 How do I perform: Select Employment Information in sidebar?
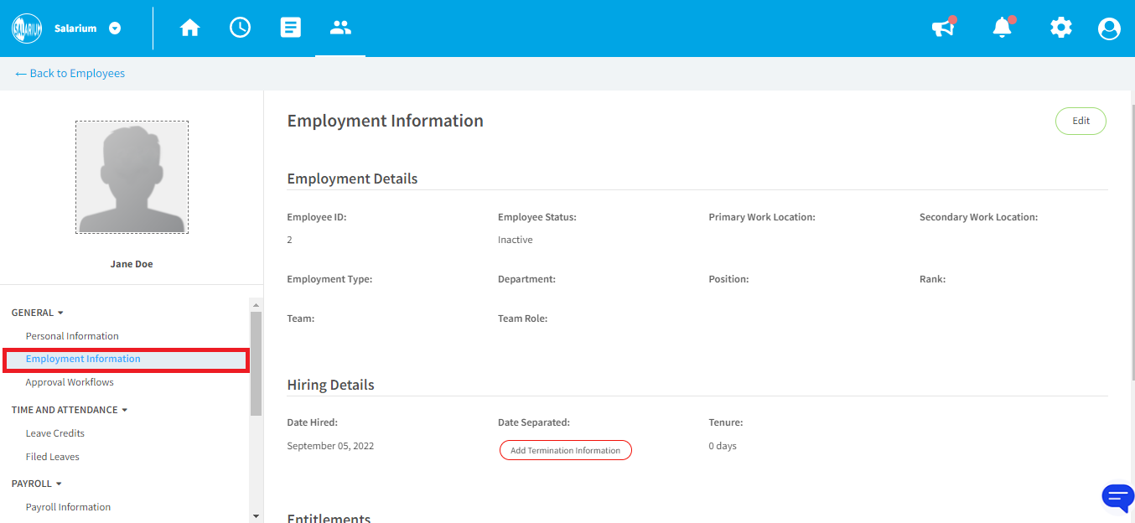pyautogui.click(x=126, y=360)
